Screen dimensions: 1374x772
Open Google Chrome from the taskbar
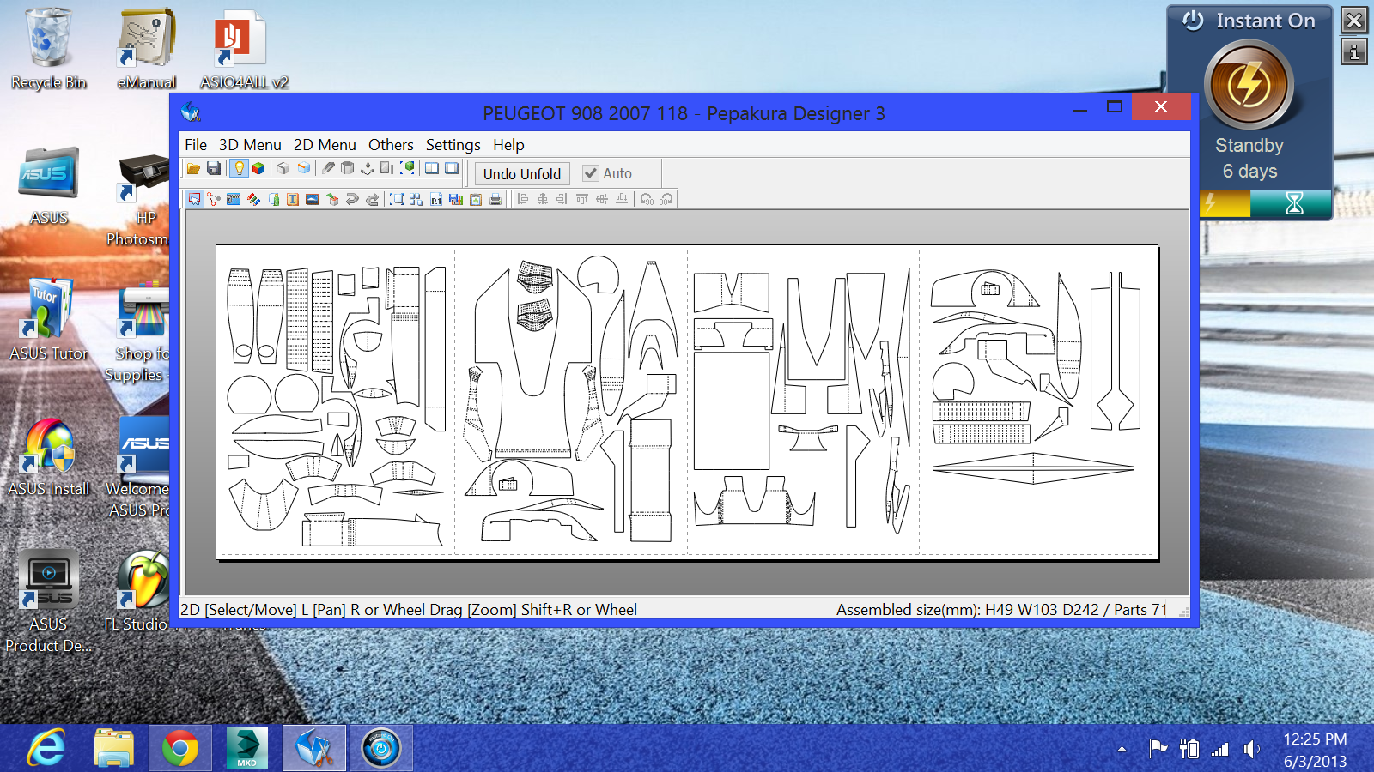pos(180,749)
